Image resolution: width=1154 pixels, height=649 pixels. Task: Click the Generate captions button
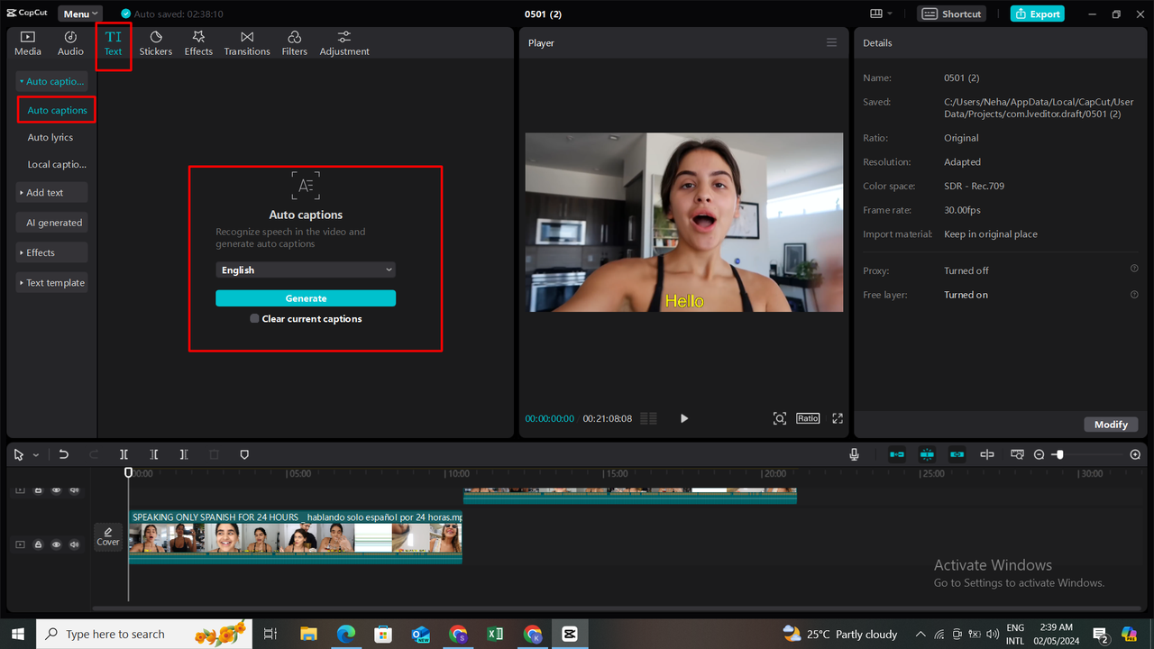306,297
